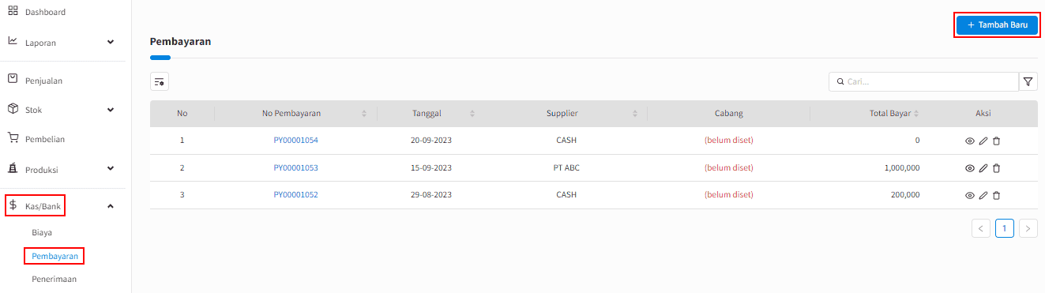Sort the table by Total Bayar column
The image size is (1045, 293).
pos(916,114)
